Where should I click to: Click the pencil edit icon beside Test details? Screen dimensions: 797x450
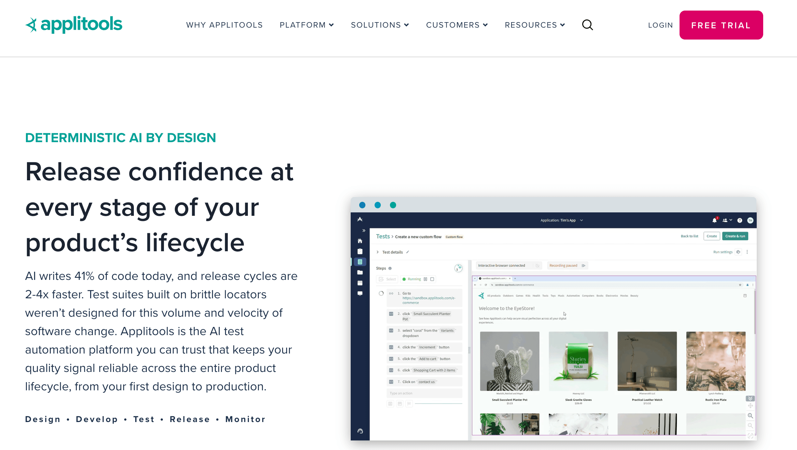coord(408,252)
